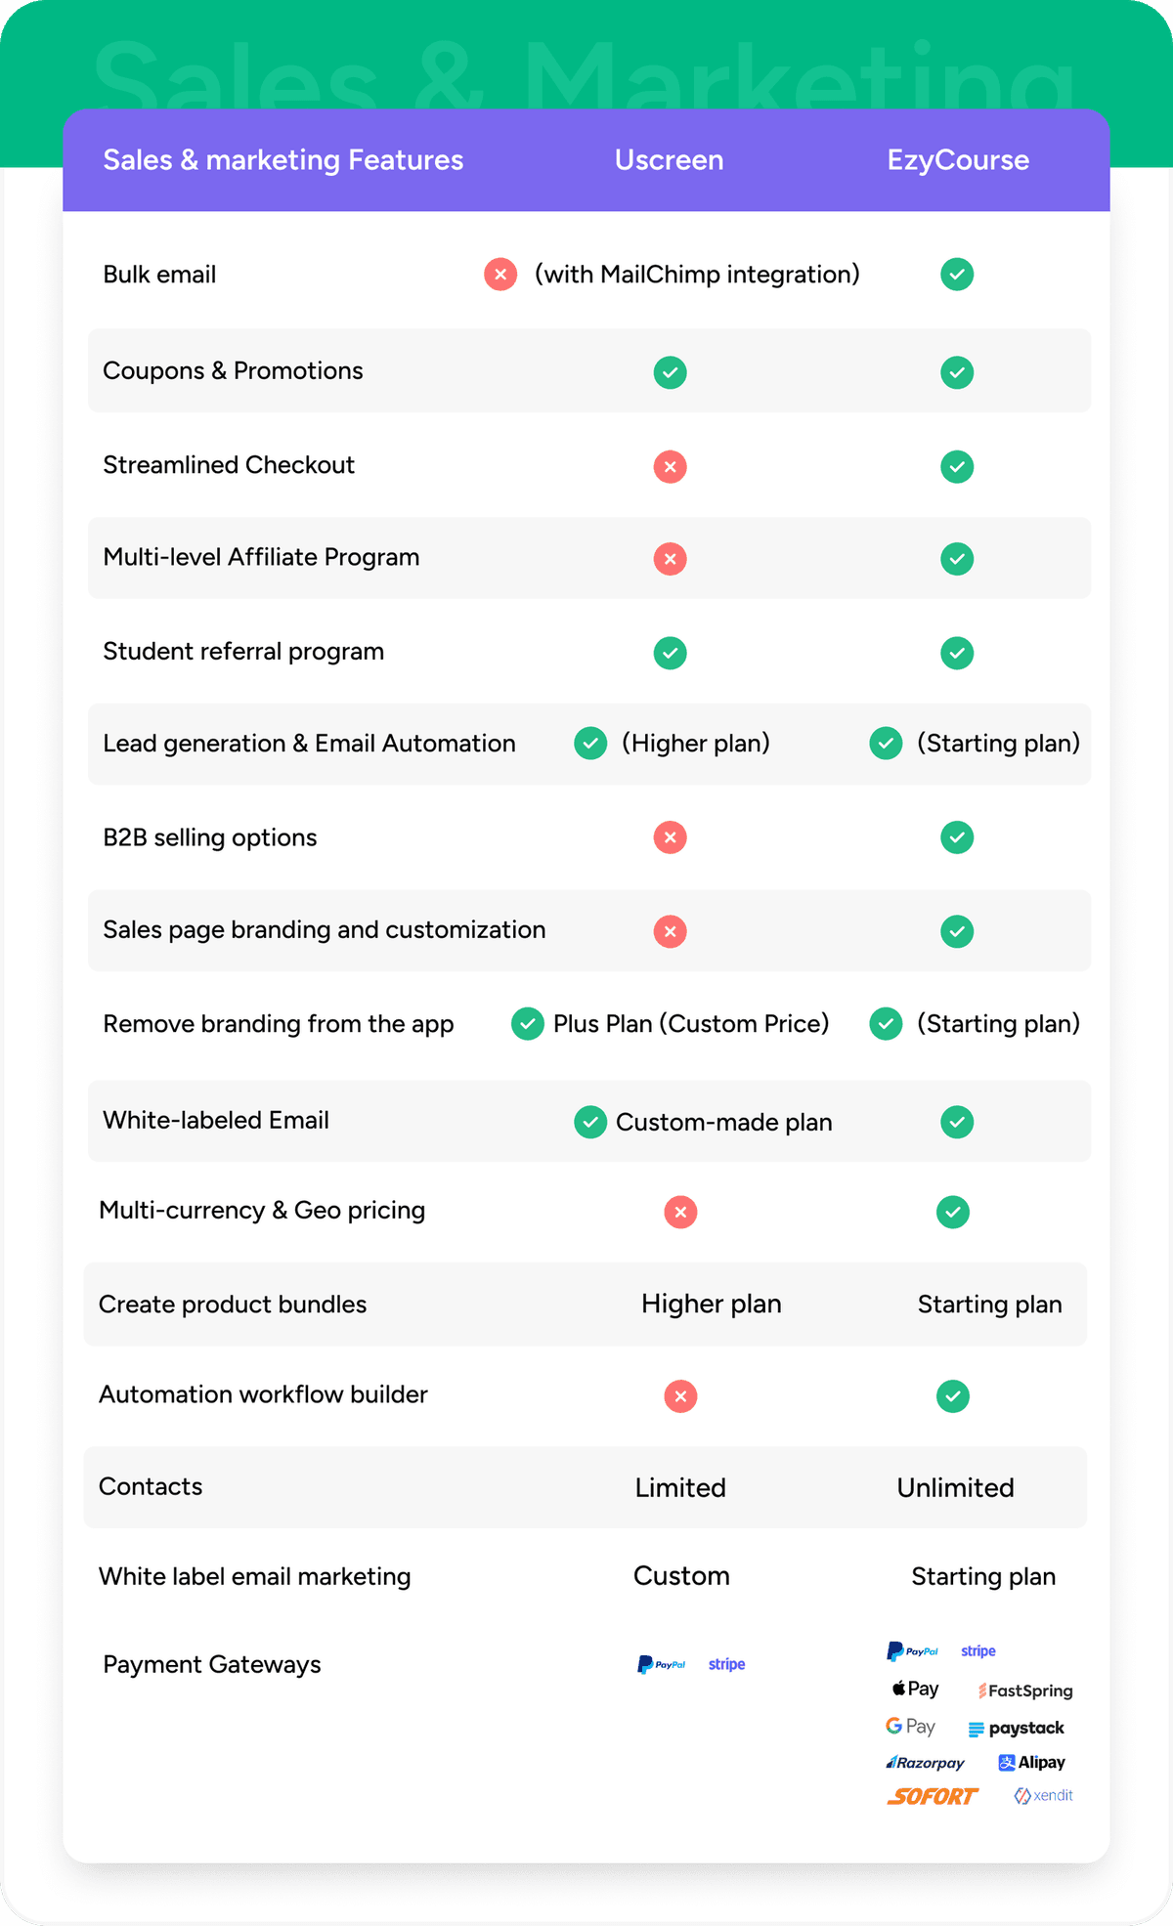Click Uscreen's red X for Streamlined Checkout
The width and height of the screenshot is (1173, 1926).
670,467
